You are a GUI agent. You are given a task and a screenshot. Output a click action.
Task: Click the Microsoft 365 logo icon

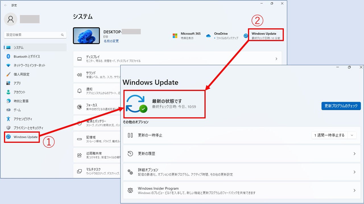[175, 36]
